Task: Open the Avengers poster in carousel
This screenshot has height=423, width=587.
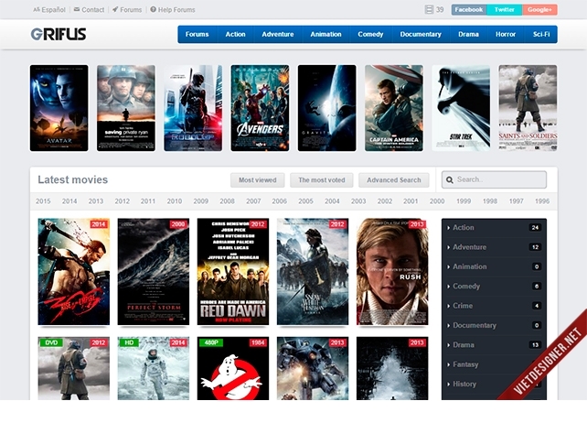Action: click(x=260, y=108)
